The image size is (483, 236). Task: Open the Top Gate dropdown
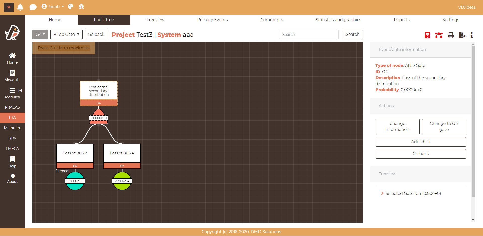66,35
